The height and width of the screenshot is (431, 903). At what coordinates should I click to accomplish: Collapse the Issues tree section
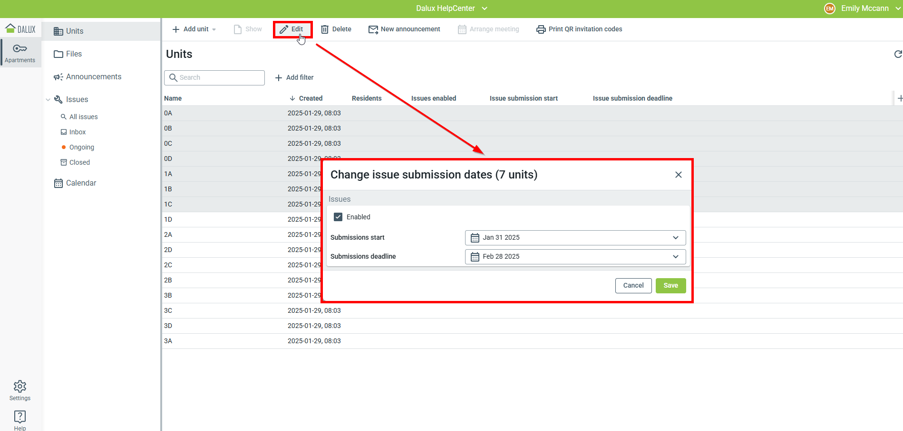point(48,100)
